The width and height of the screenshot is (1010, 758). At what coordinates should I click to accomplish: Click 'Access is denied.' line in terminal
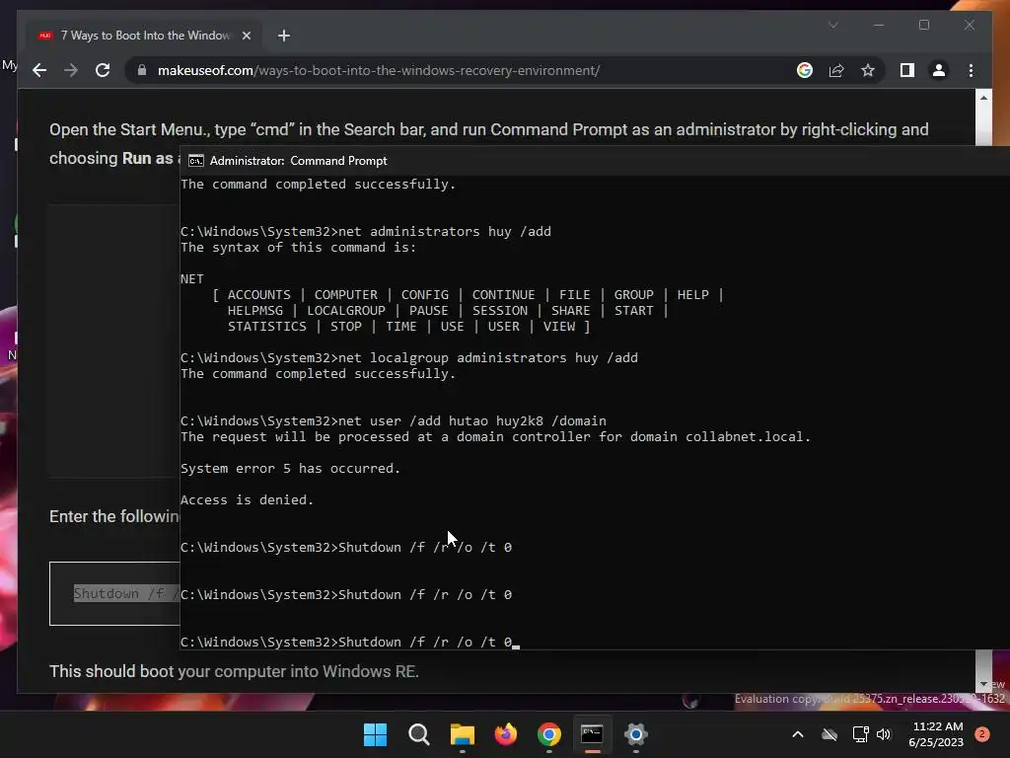247,499
